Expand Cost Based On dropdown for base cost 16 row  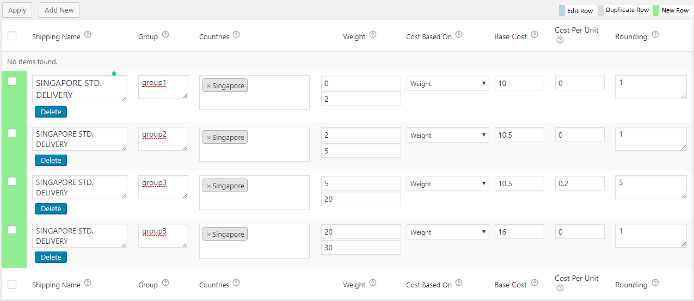pos(447,232)
